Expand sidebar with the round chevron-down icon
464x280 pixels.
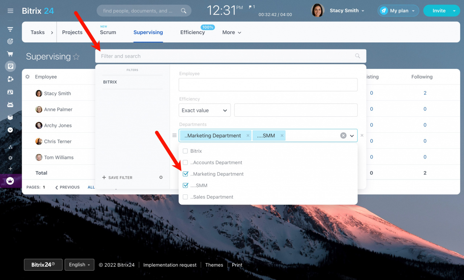[10, 130]
